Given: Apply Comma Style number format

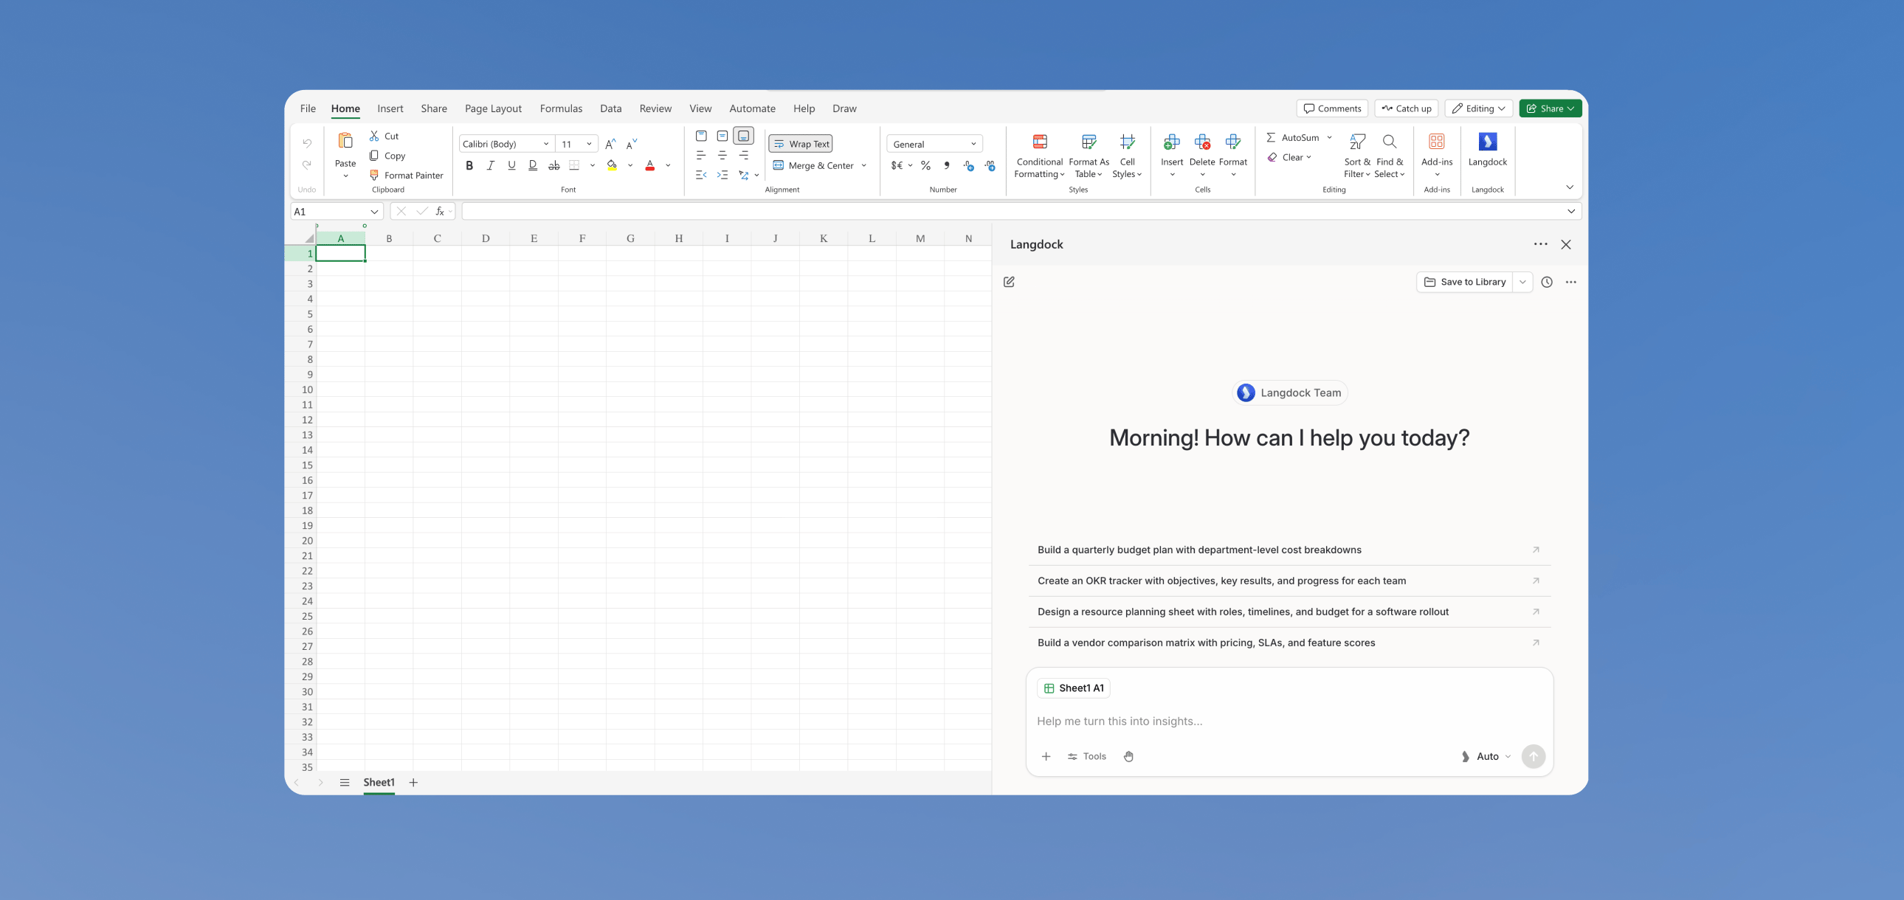Looking at the screenshot, I should click(947, 165).
